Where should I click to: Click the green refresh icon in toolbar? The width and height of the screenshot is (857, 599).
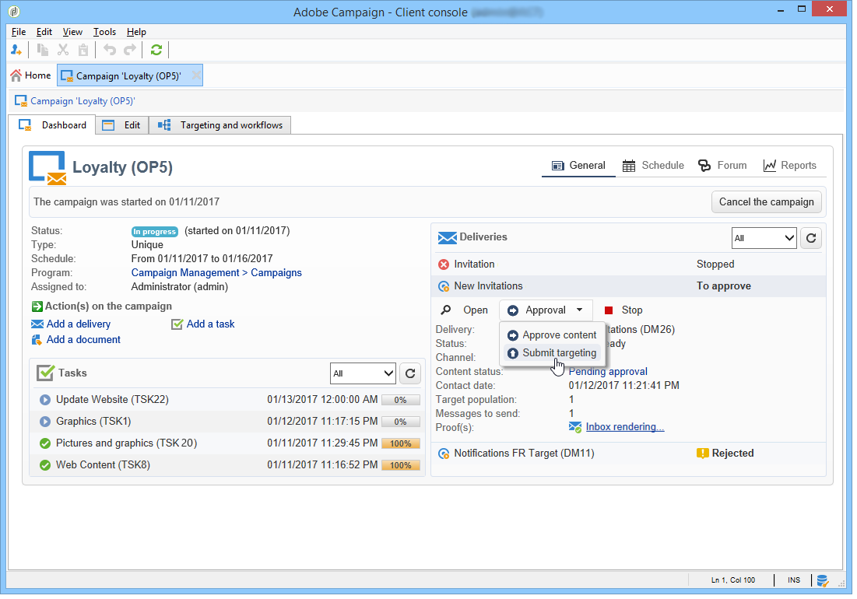click(156, 51)
